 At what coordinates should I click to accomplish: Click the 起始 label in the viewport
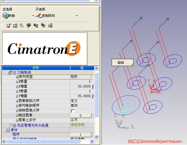tap(123, 62)
